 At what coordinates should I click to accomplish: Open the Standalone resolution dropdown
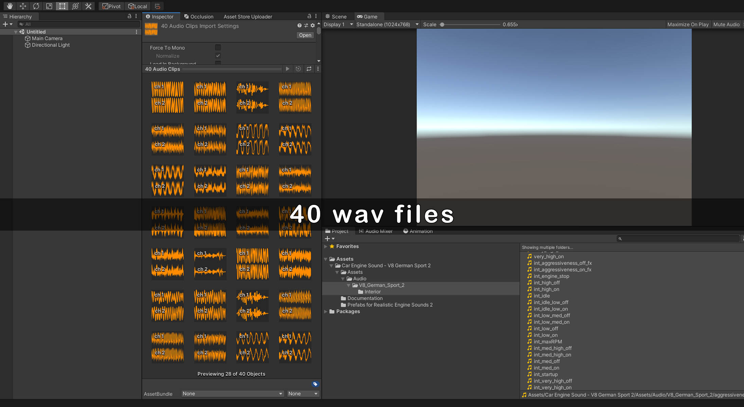[387, 24]
